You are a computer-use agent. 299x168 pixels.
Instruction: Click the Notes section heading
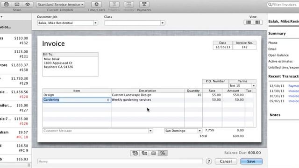click(275, 115)
